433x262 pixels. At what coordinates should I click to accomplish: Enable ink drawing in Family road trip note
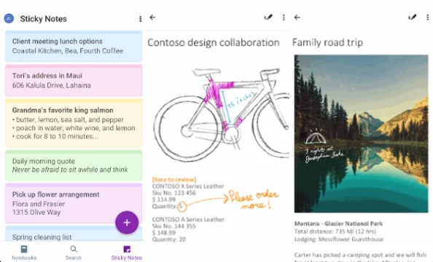[413, 17]
